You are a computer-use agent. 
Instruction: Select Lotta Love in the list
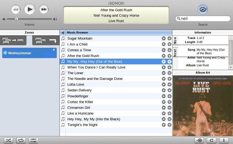76,84
